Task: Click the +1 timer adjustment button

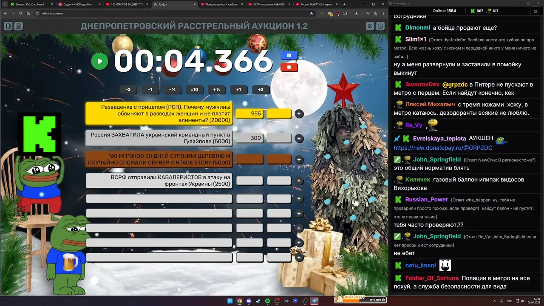Action: 238,90
